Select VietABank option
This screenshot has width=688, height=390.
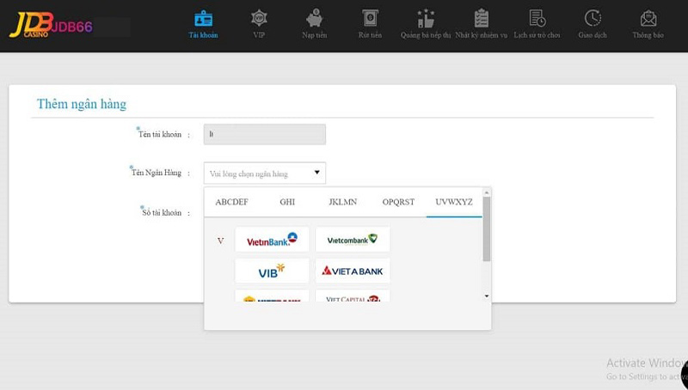tap(353, 271)
